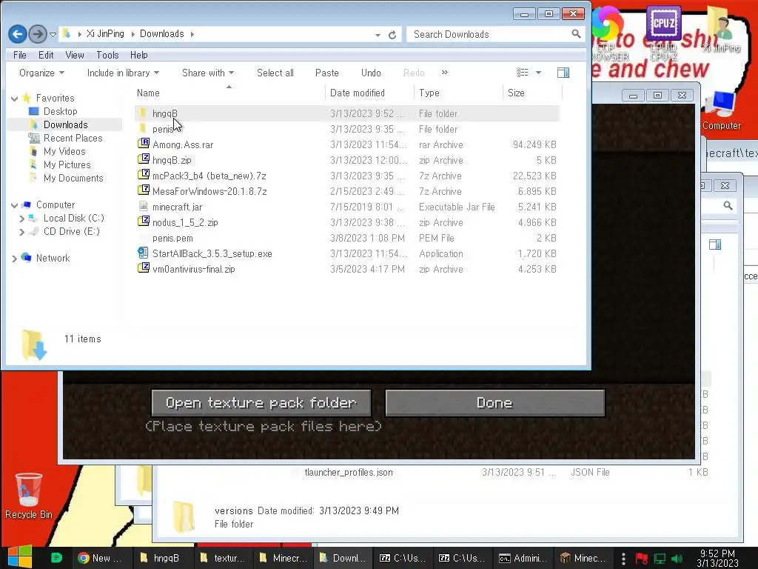The image size is (758, 569).
Task: Toggle the preview pane icon
Action: pos(563,73)
